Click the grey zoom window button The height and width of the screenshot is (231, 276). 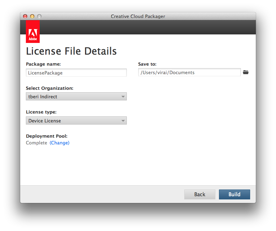coord(39,16)
